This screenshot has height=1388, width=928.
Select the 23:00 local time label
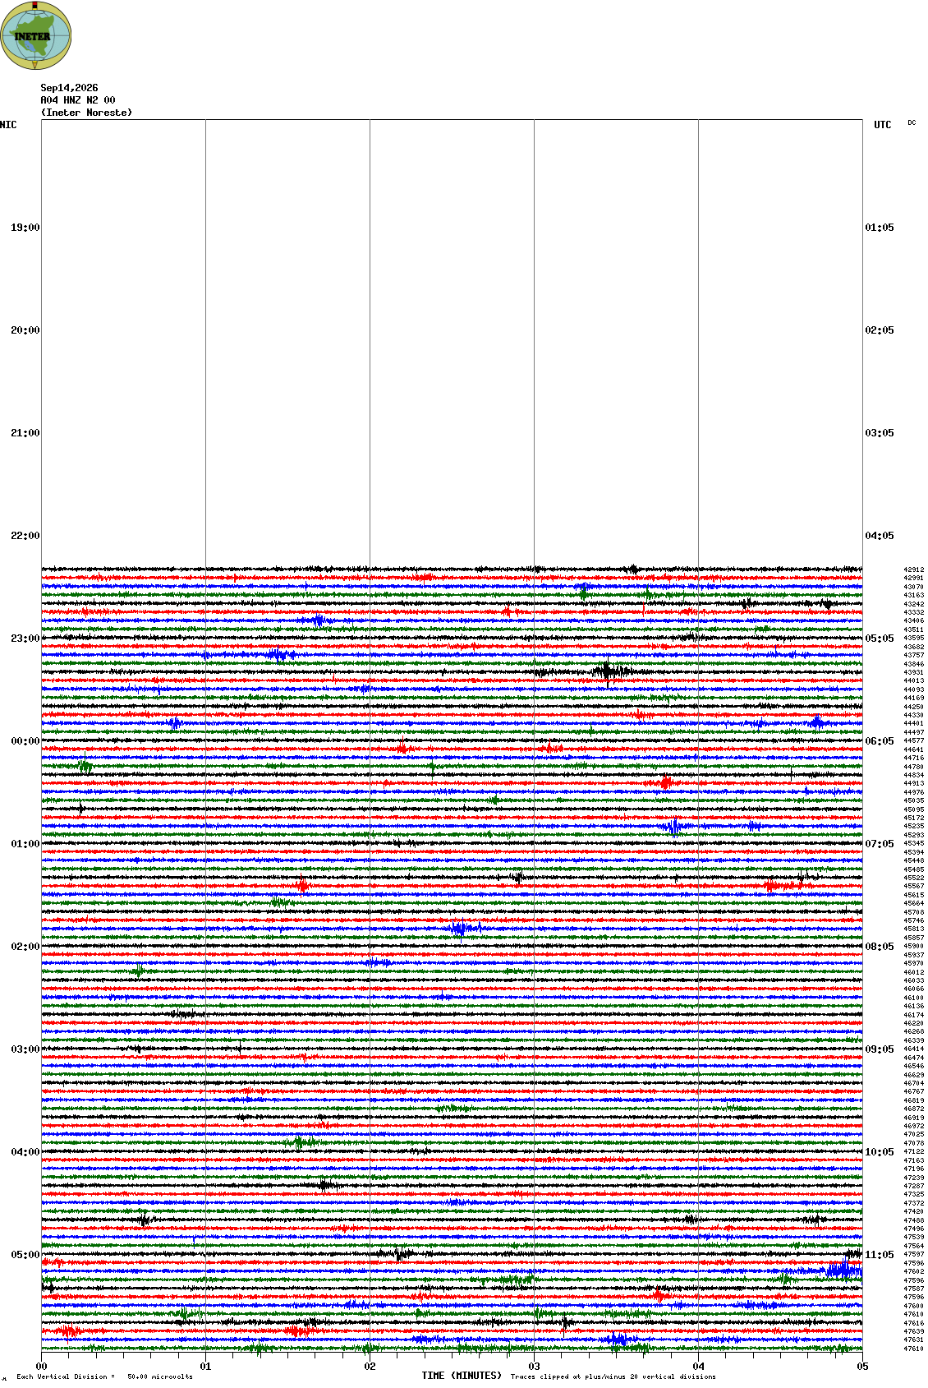click(x=25, y=639)
